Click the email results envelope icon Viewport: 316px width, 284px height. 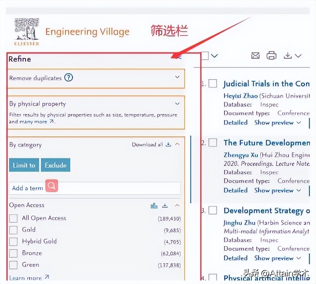255,56
